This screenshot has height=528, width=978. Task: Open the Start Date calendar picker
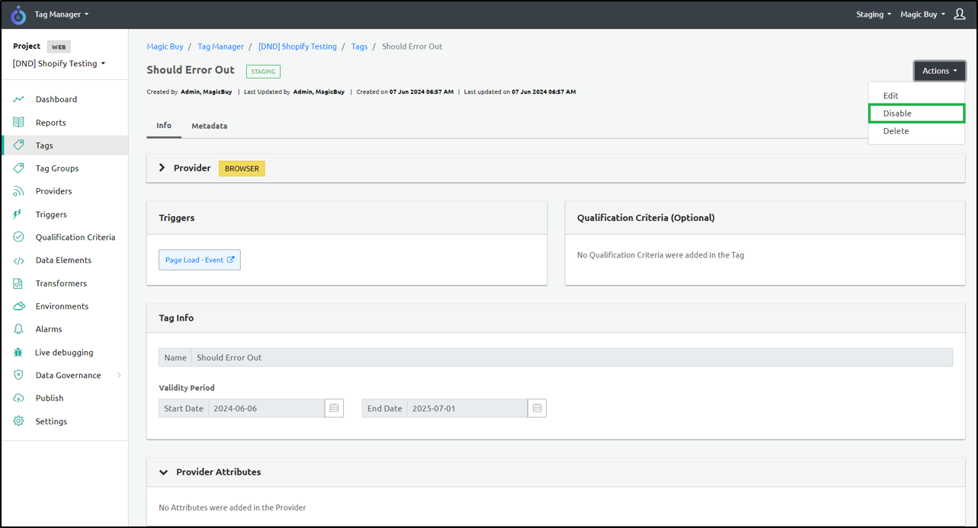pos(334,408)
